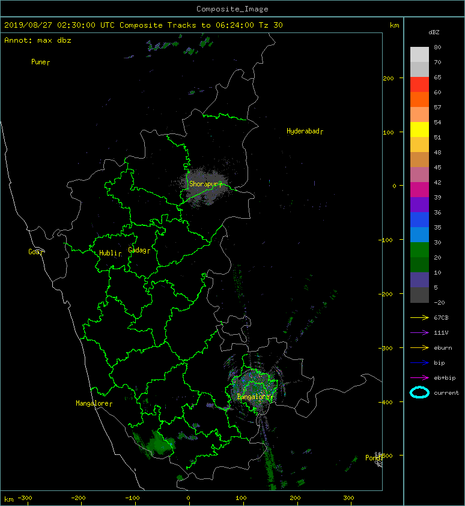Click the 54 dBZ bright yellow swatch
Screen dimensions: 465x506
point(419,129)
